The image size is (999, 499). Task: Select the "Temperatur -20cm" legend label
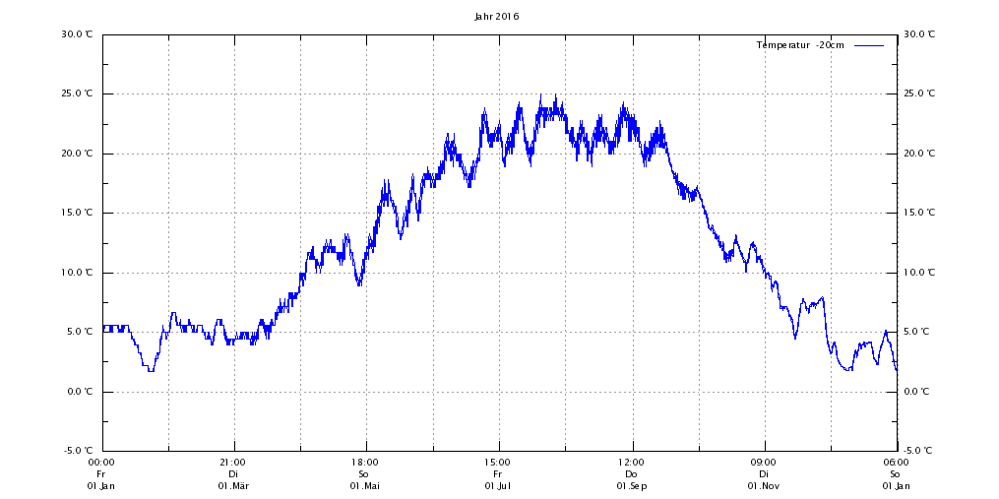pyautogui.click(x=799, y=45)
